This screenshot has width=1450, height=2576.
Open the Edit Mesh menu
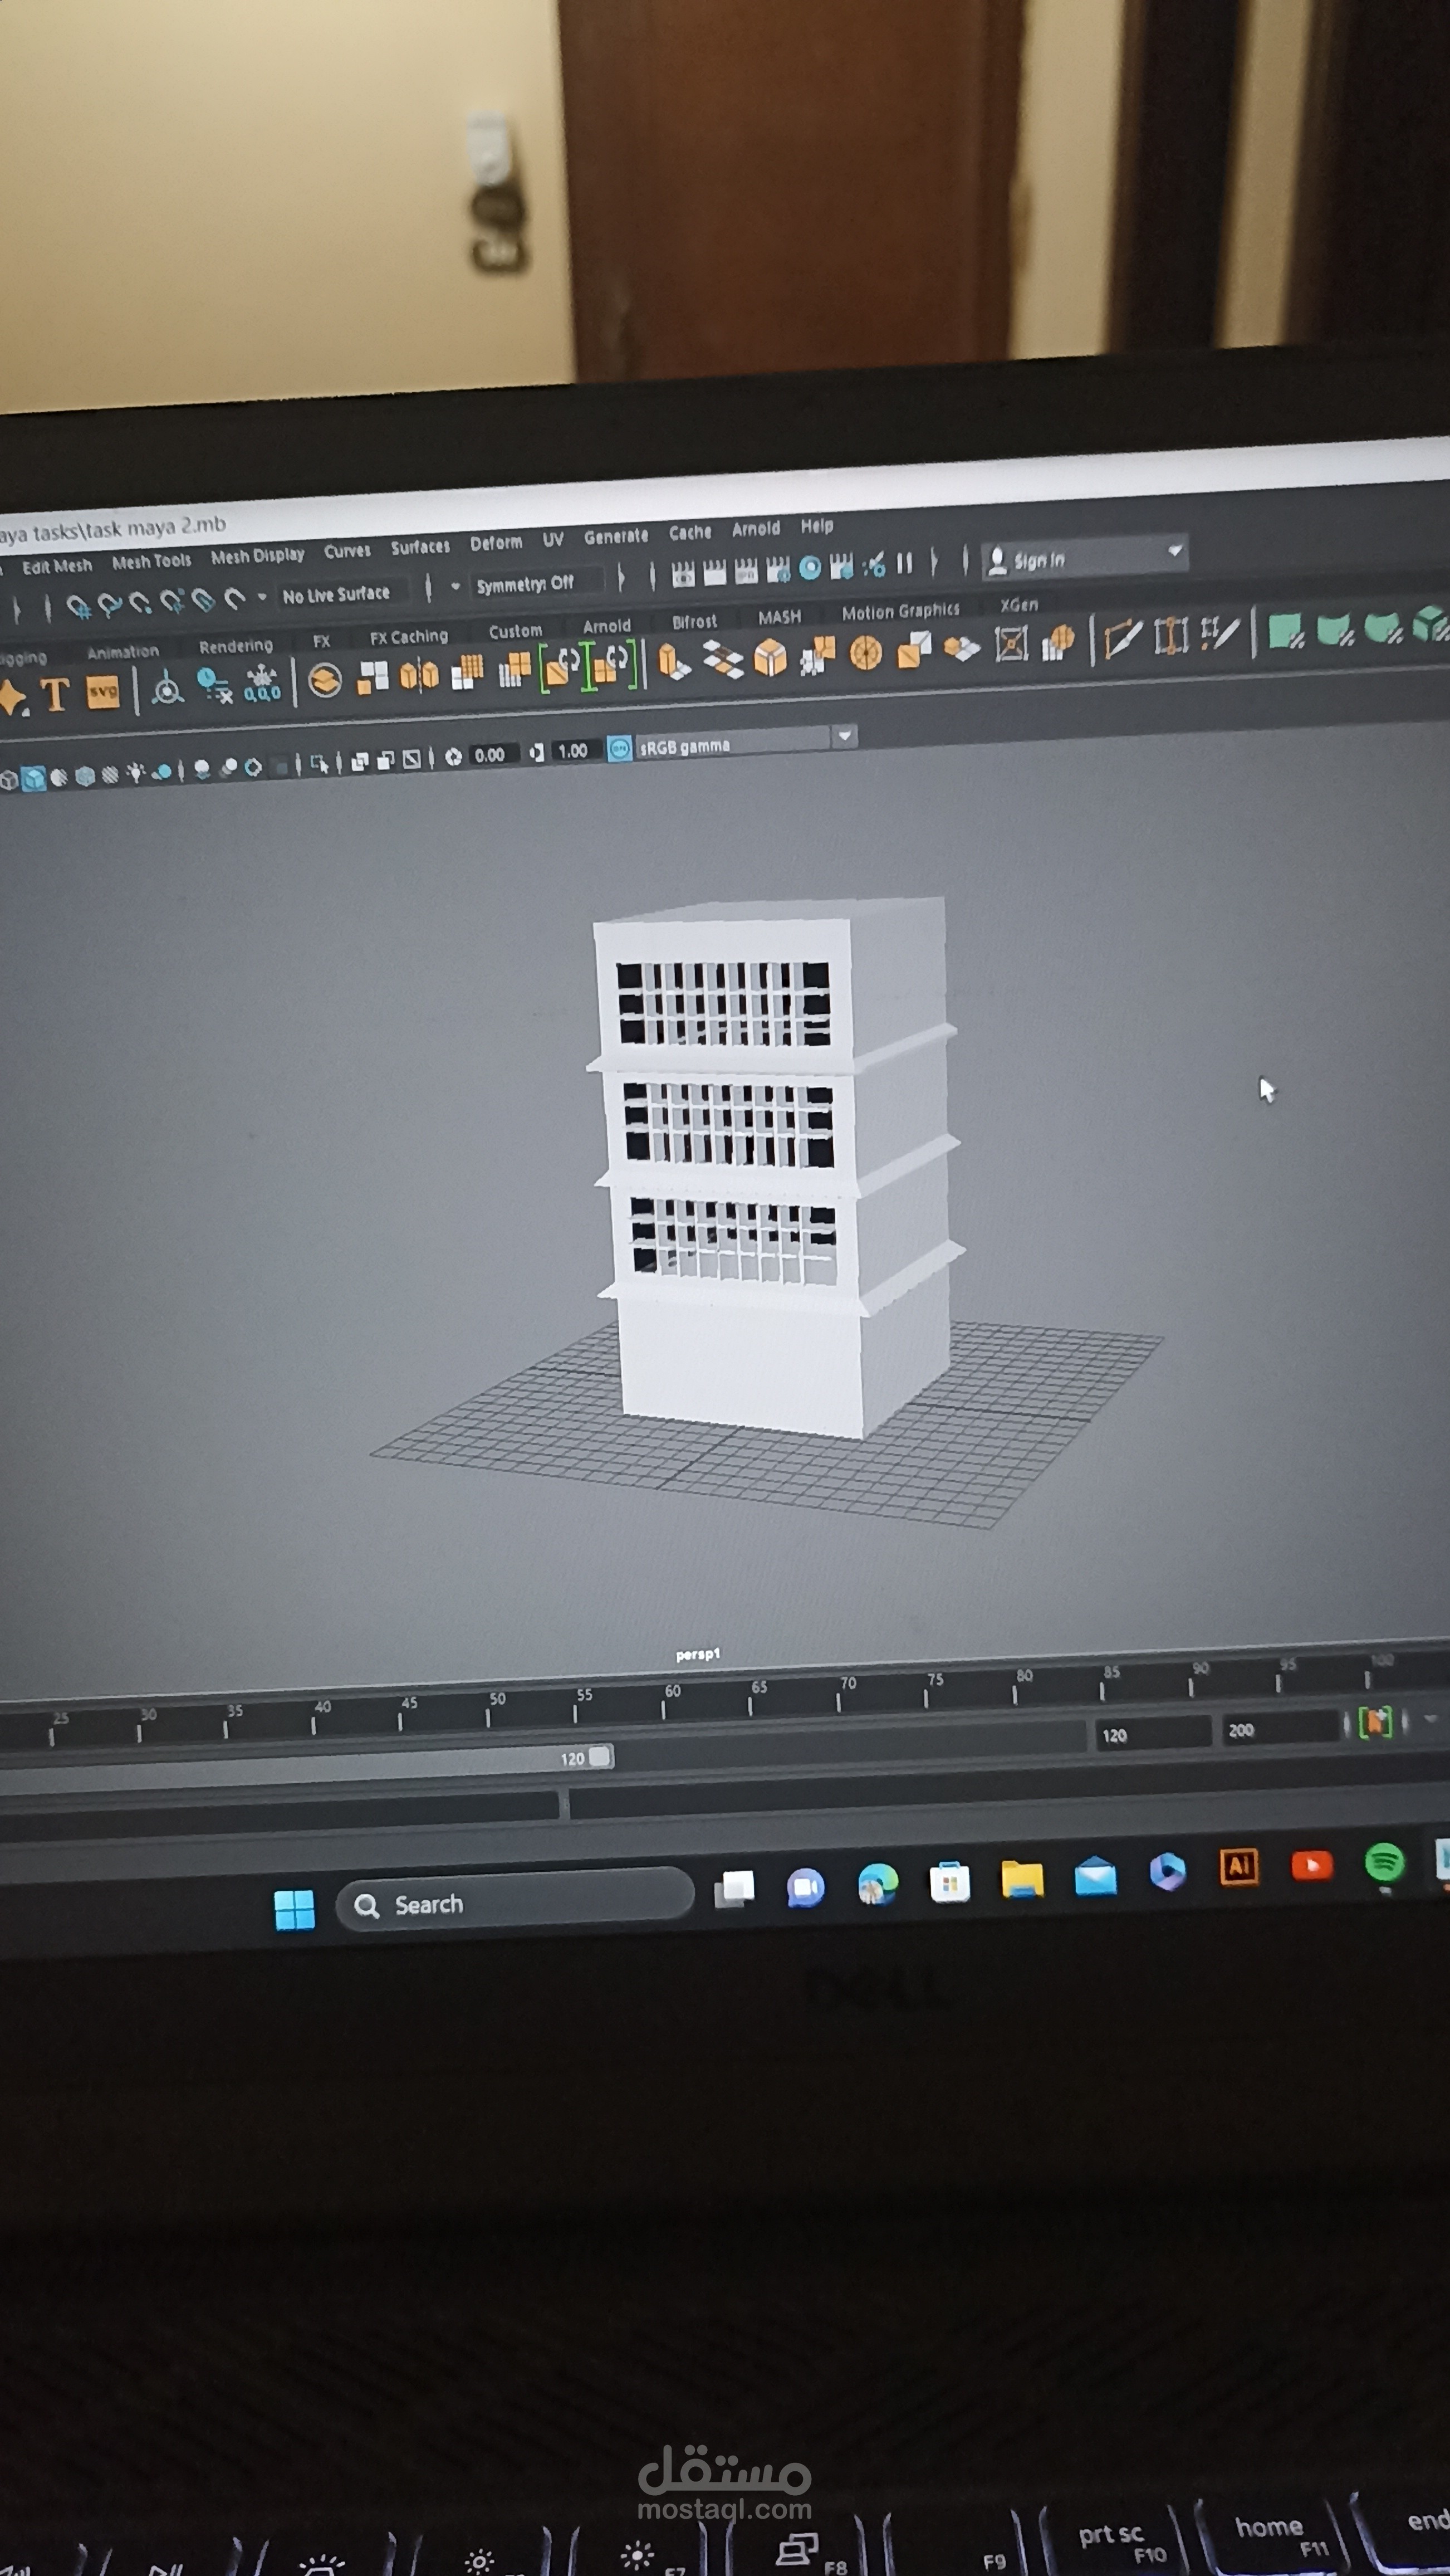tap(57, 566)
